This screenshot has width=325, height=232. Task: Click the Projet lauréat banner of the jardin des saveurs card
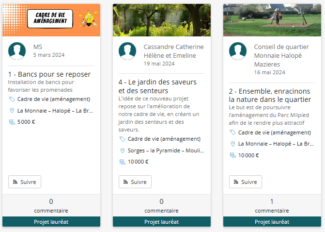point(162,222)
